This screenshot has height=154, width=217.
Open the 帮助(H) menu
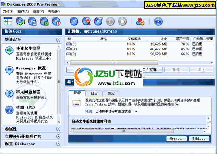pos(54,12)
